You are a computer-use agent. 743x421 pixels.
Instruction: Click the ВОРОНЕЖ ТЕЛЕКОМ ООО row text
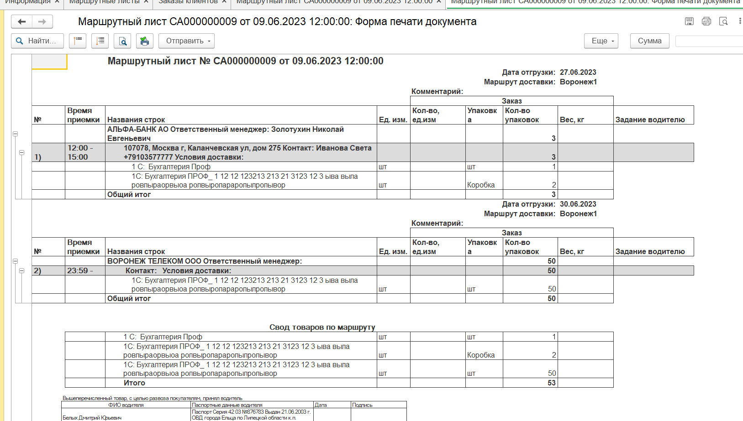click(205, 261)
